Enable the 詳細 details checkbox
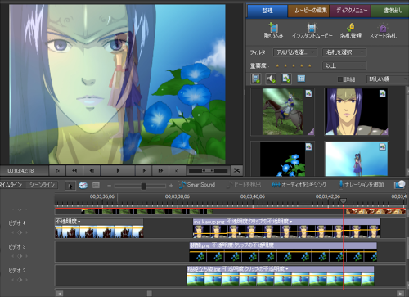 (340, 79)
